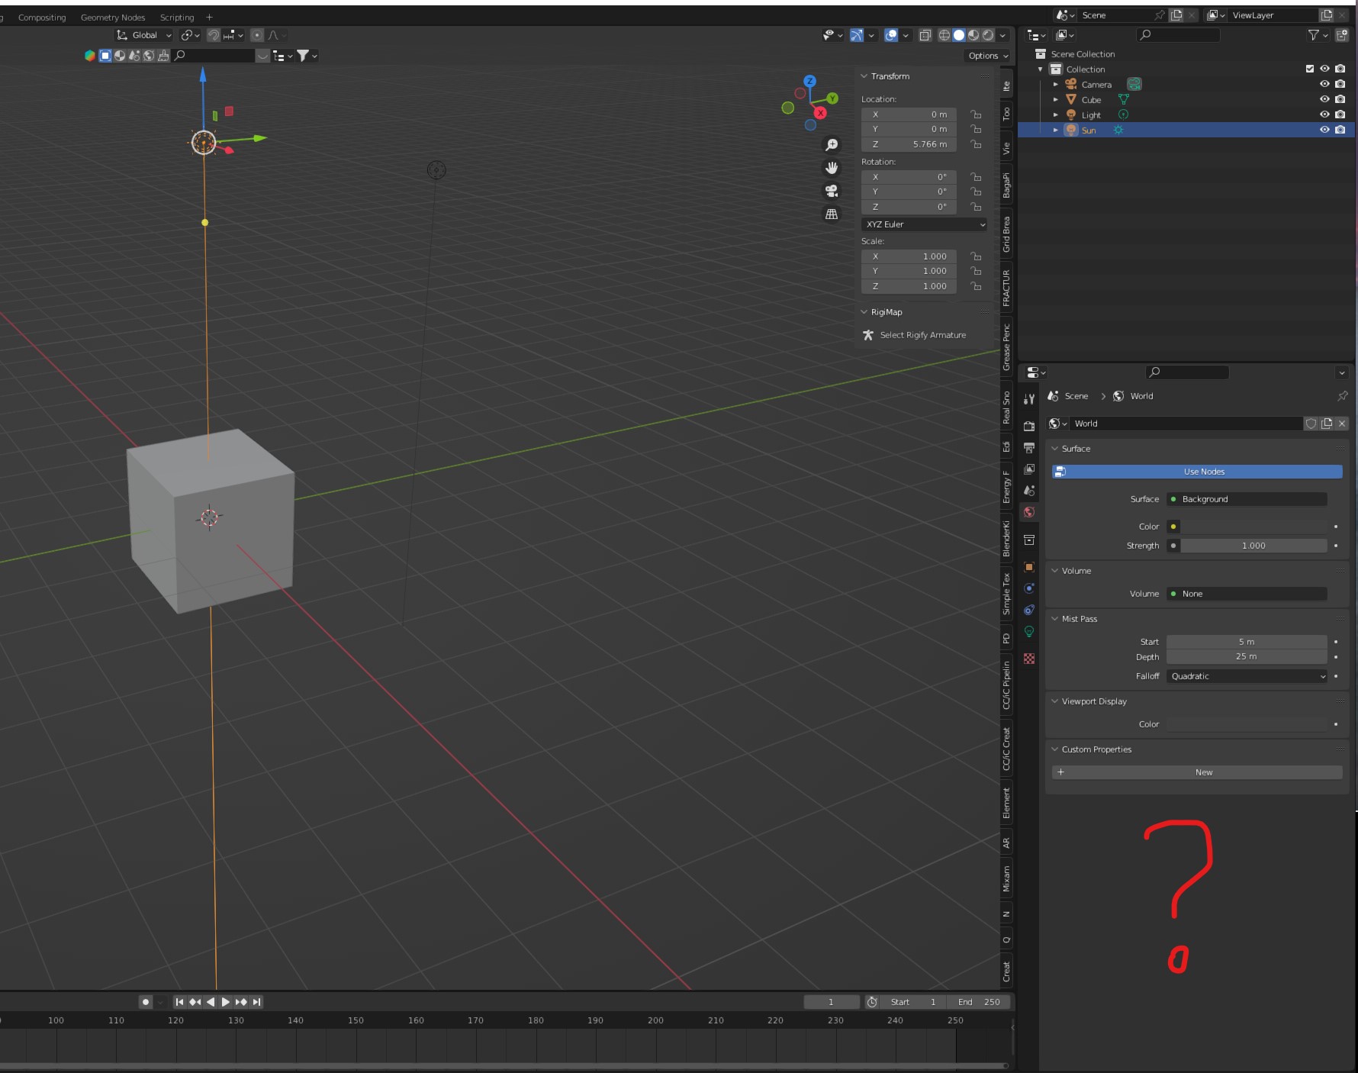Switch to the Scripting workspace tab

177,18
